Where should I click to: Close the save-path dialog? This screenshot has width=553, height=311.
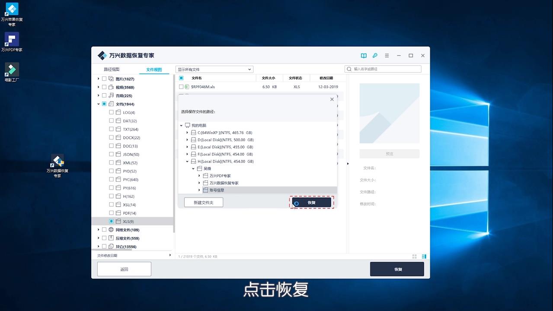[x=332, y=99]
